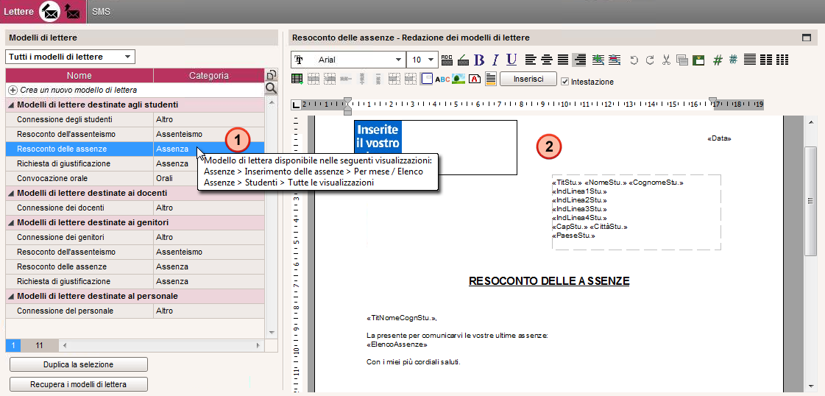Insert a table with green table icon
The width and height of the screenshot is (825, 396).
point(298,79)
